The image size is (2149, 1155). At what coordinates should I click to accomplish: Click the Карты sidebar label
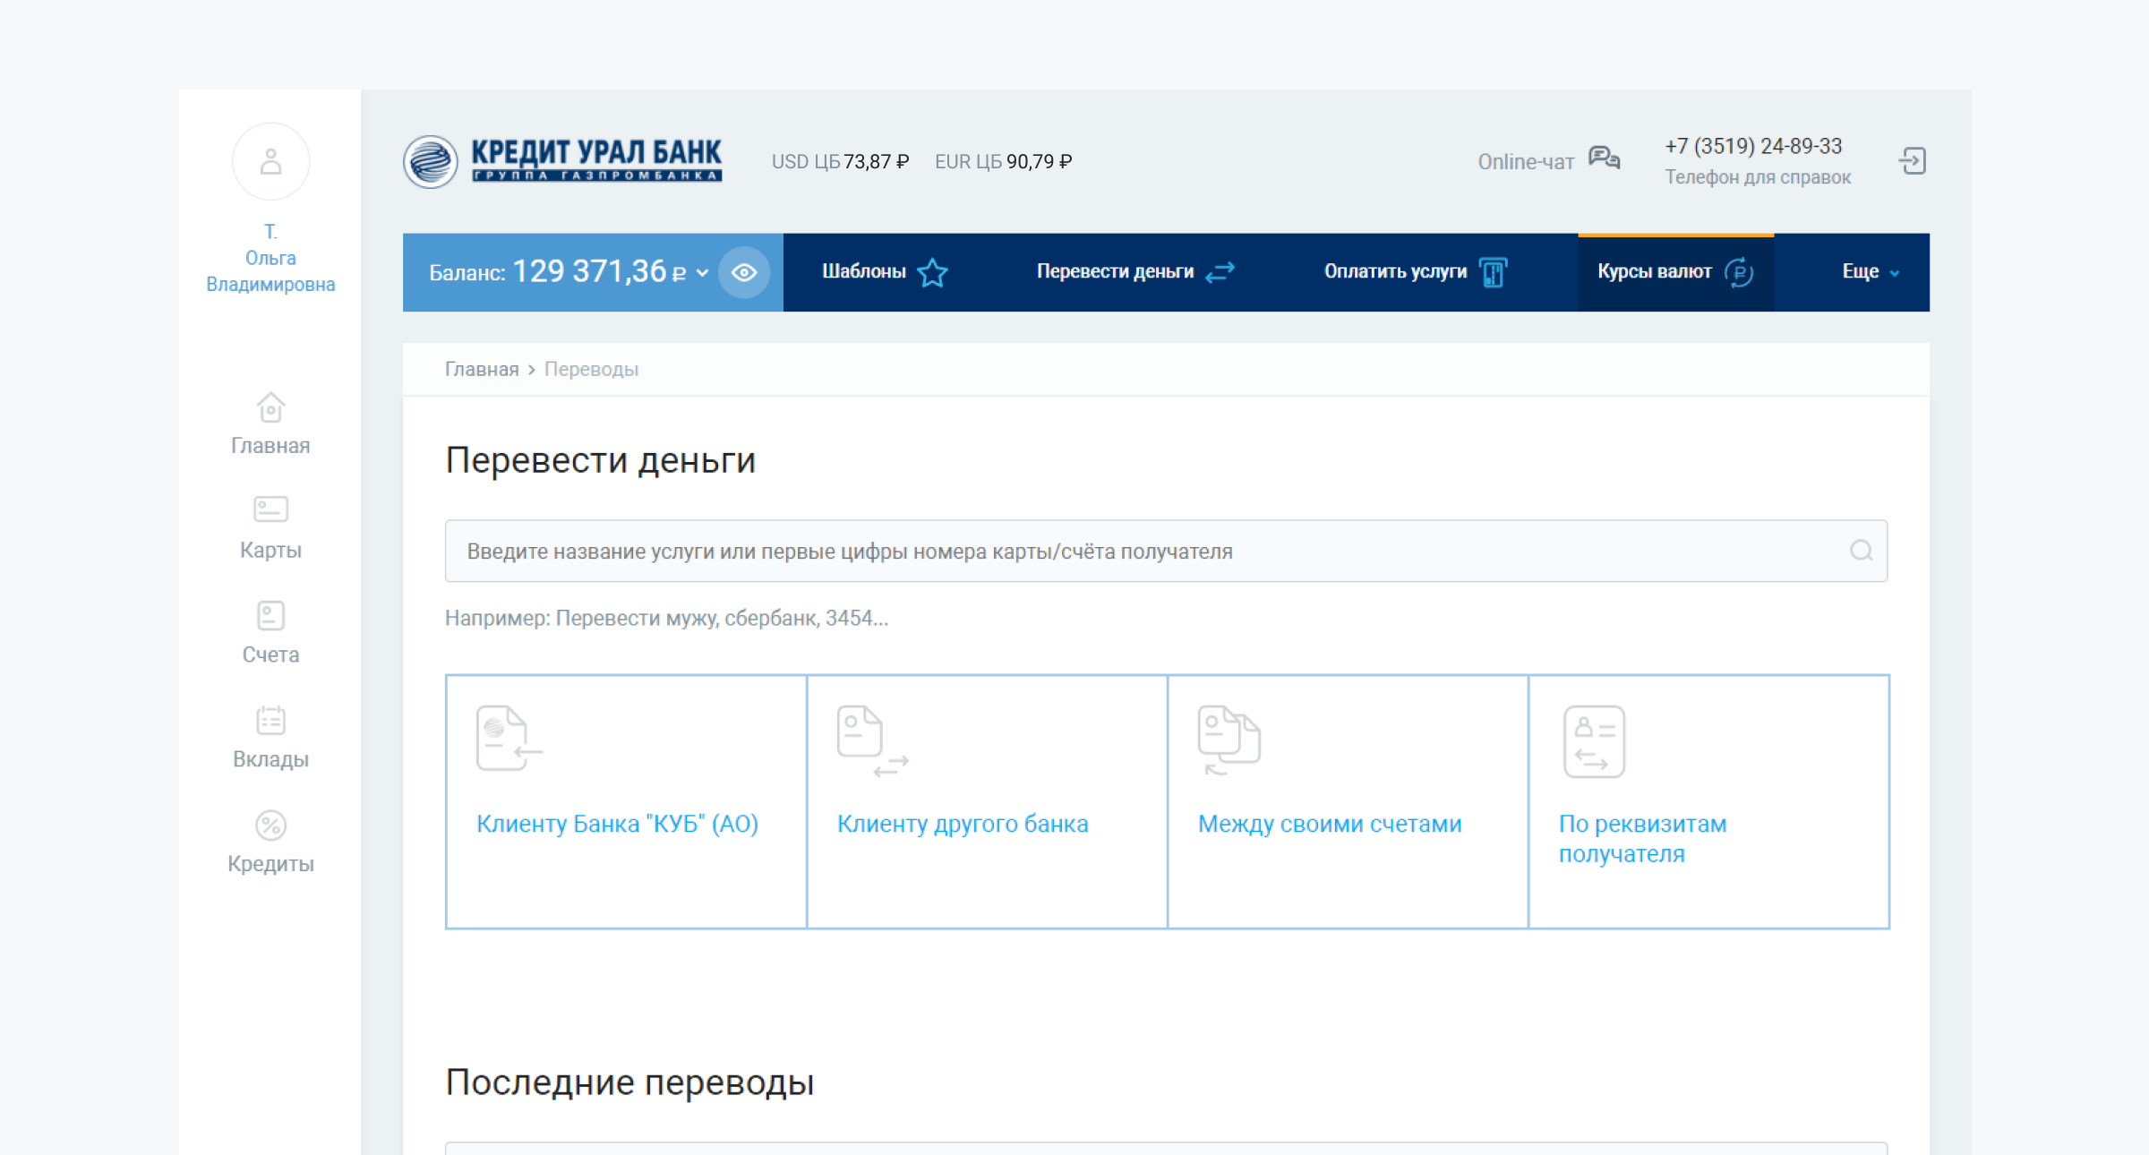270,550
